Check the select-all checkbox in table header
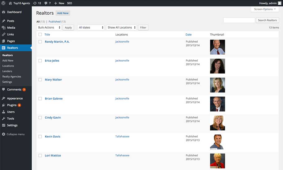 [40, 35]
